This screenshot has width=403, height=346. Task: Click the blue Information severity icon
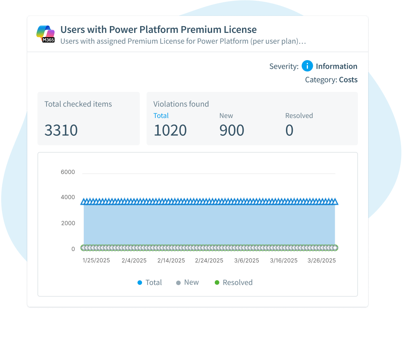(307, 66)
